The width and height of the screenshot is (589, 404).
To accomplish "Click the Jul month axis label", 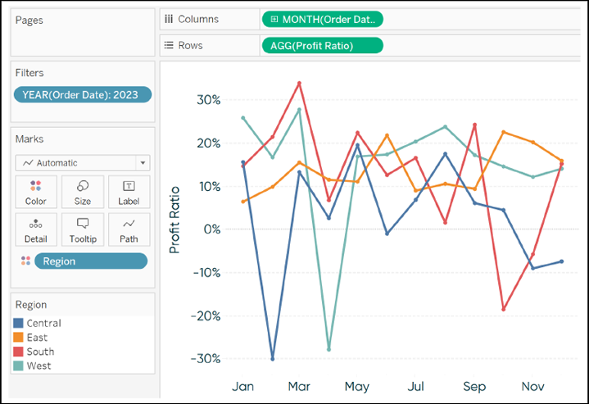I will pos(415,386).
